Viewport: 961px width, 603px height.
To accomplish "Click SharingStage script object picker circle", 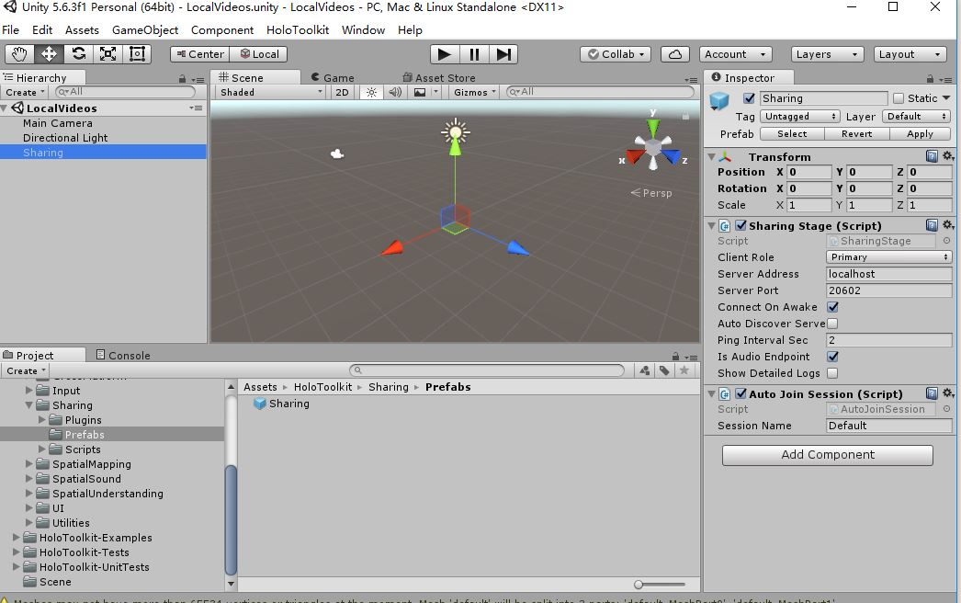I will click(x=947, y=241).
